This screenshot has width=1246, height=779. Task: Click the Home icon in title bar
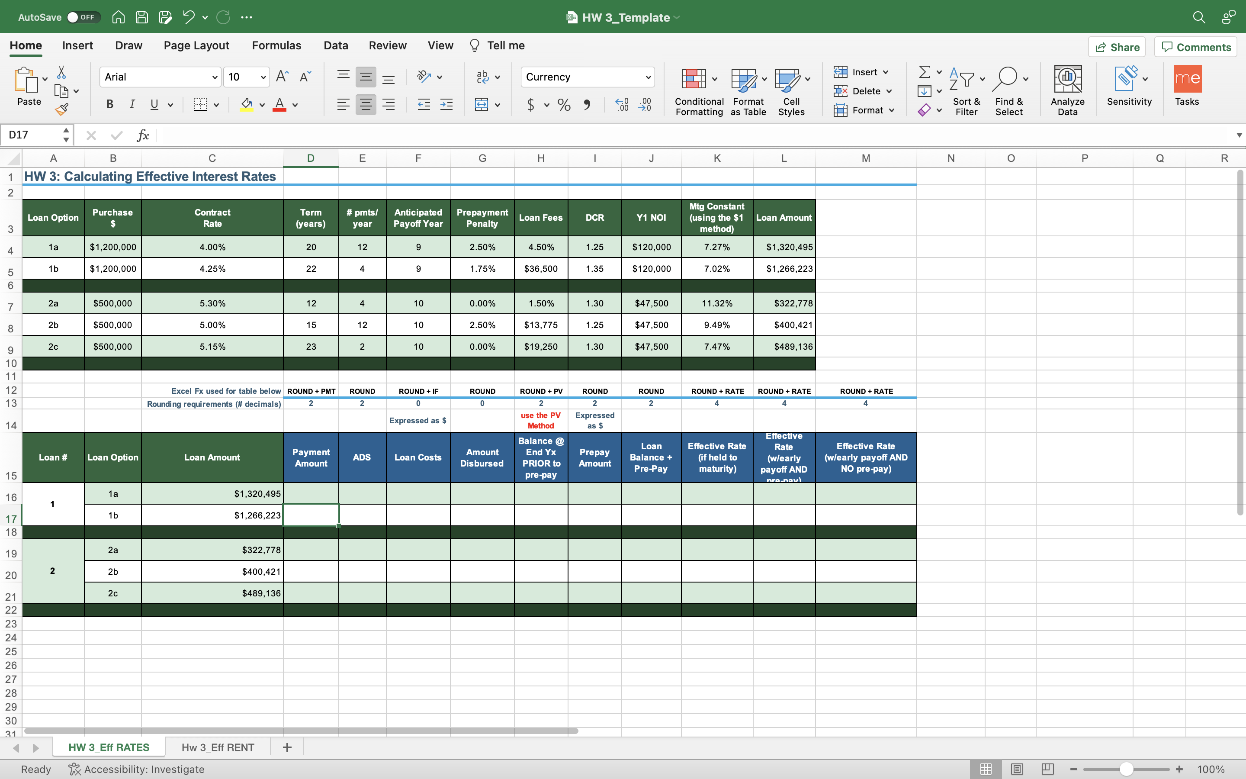coord(119,17)
